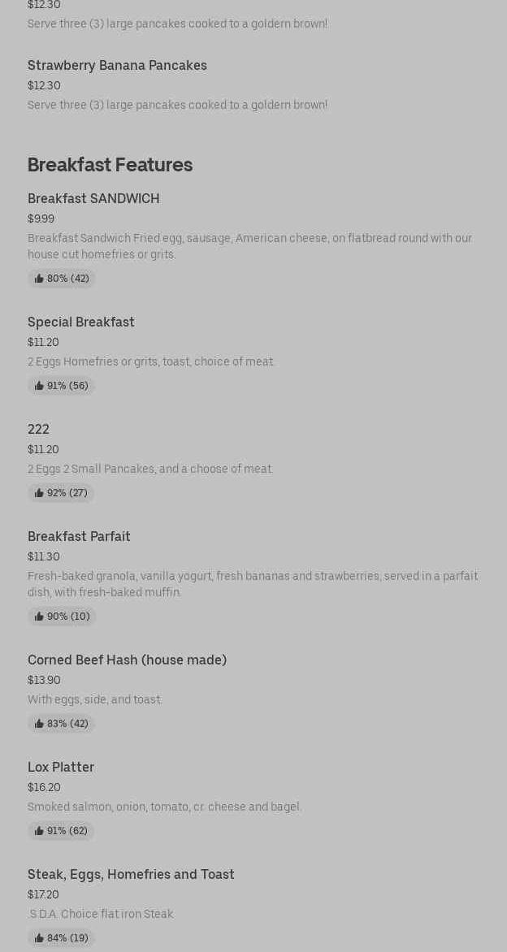Click the thumbs-up icon on the 222 rating
This screenshot has height=952, width=507.
click(39, 493)
